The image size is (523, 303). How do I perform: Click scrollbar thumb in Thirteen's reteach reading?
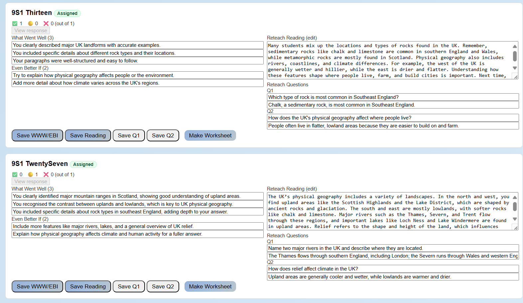pyautogui.click(x=515, y=56)
